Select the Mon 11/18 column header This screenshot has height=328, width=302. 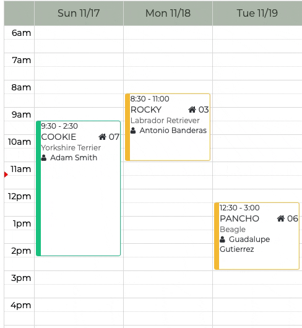pos(168,13)
